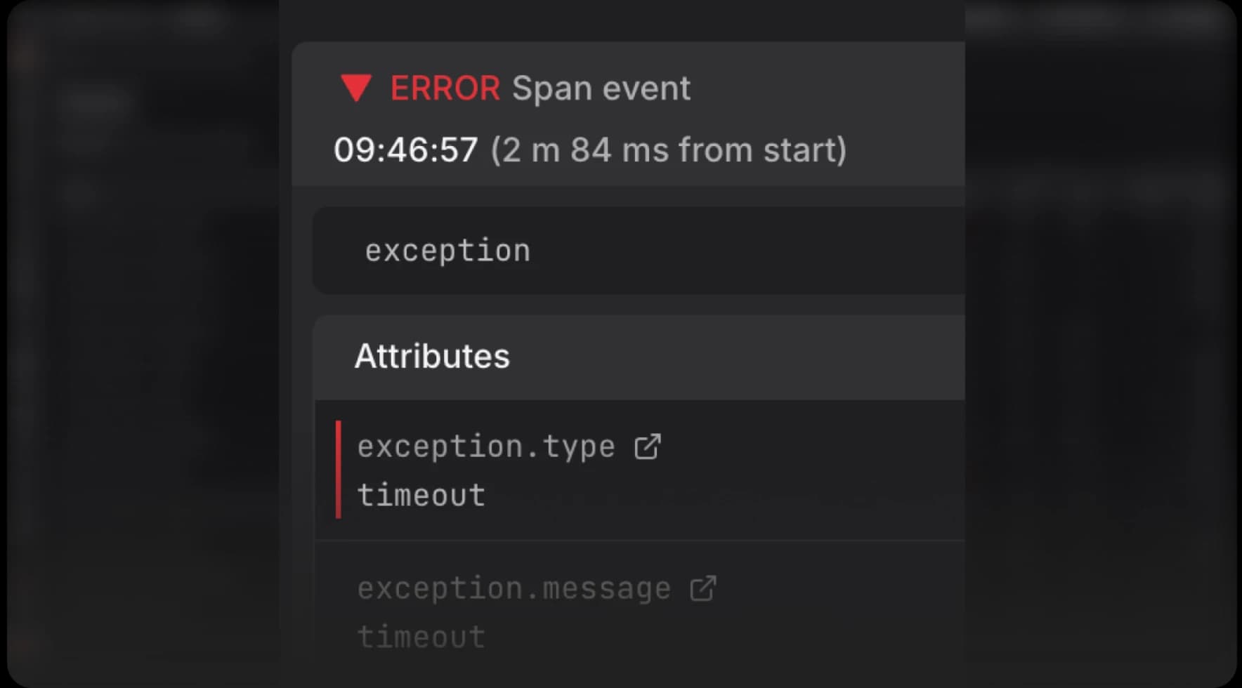Open external link icon beside exception.message
The image size is (1242, 688).
point(702,588)
